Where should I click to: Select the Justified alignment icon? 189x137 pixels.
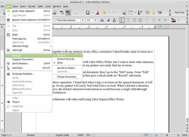pos(140,20)
